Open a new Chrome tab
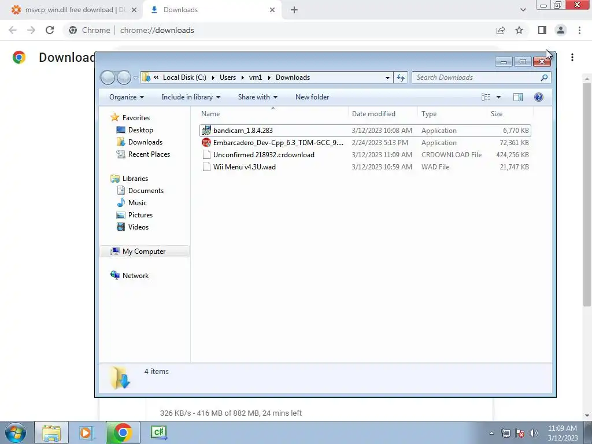Viewport: 592px width, 444px height. (294, 10)
